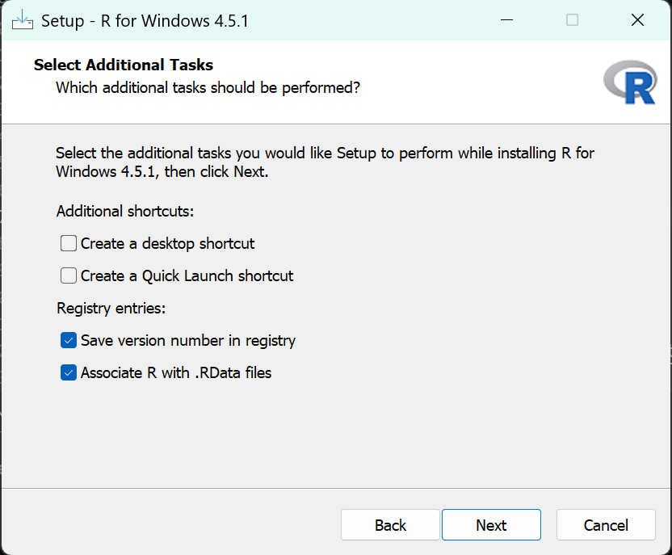This screenshot has height=555, width=672.
Task: Disable Associate R with .RData files checkbox
Action: tap(69, 373)
